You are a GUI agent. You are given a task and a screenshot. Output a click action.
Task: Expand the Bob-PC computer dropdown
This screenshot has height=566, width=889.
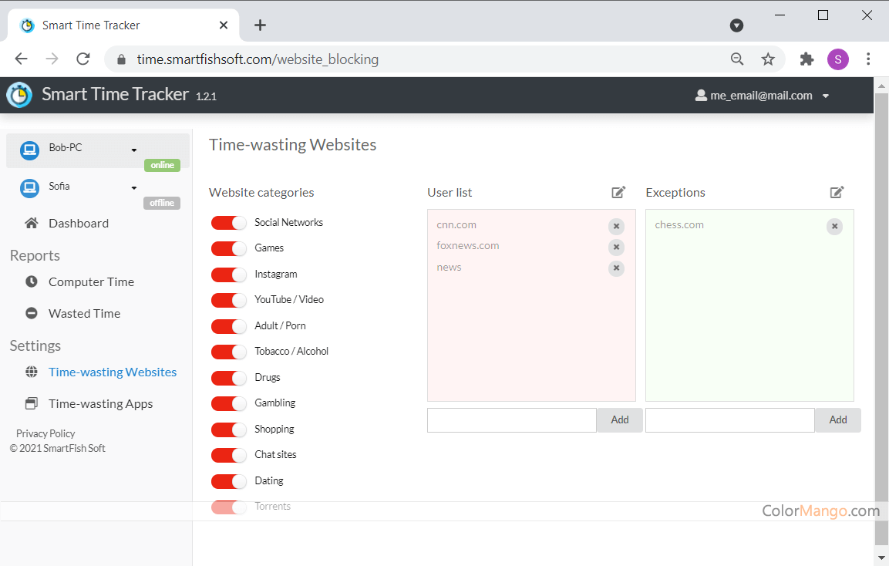pyautogui.click(x=134, y=150)
